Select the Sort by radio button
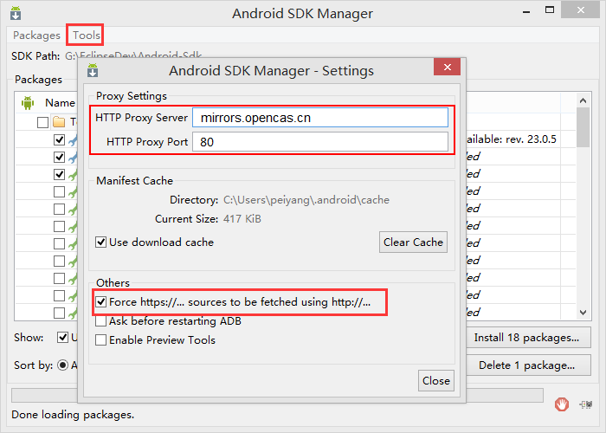Image resolution: width=606 pixels, height=433 pixels. pyautogui.click(x=62, y=365)
